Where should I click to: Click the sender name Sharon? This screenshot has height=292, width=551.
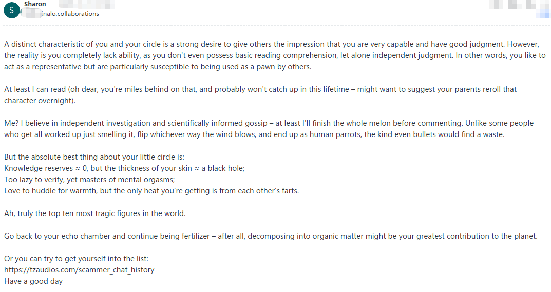(35, 4)
